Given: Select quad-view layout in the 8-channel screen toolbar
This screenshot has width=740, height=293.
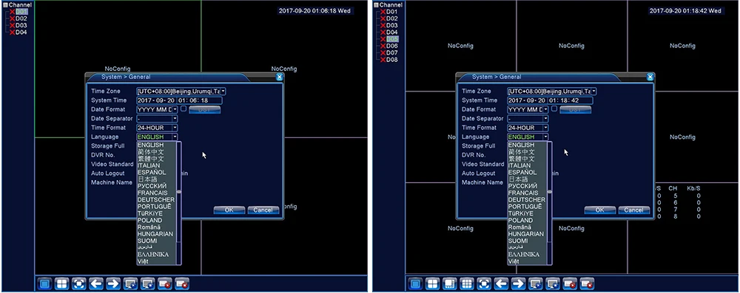Looking at the screenshot, I should point(432,283).
